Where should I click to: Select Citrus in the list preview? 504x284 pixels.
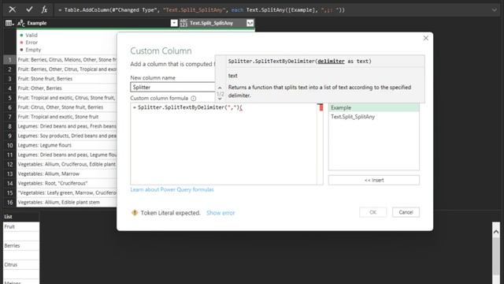click(21, 265)
